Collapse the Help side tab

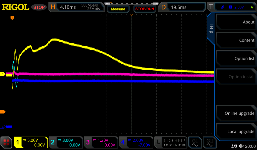(x=211, y=29)
